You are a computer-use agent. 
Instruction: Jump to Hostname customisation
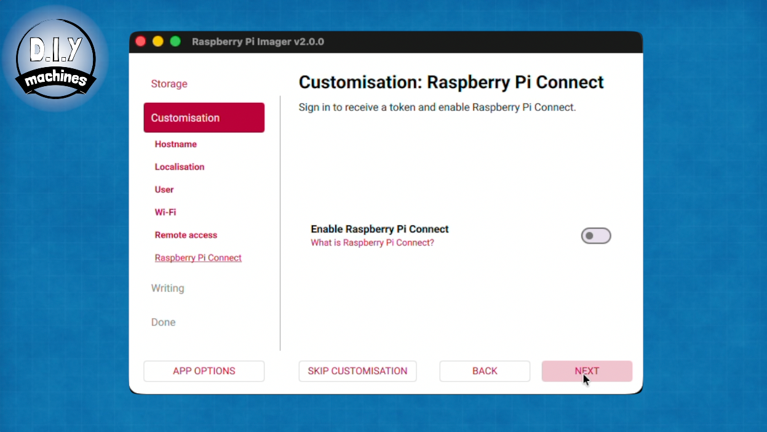(x=176, y=144)
